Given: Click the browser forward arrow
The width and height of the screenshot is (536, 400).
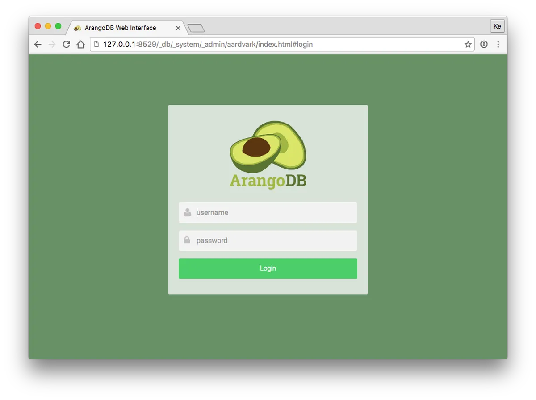Looking at the screenshot, I should pos(52,45).
